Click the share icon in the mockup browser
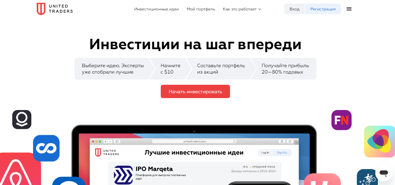The image size is (395, 185). coord(282,141)
